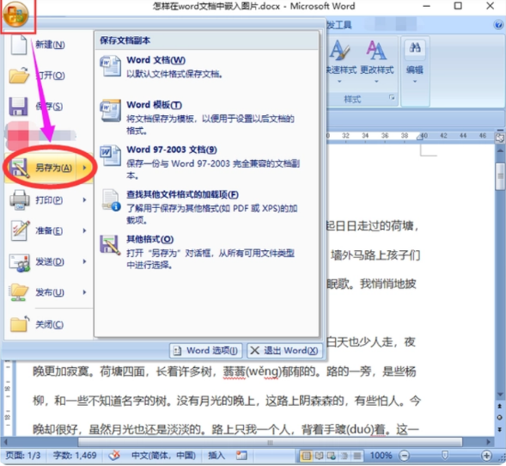Click 退出 Word(X) button
506x466 pixels.
coord(284,351)
